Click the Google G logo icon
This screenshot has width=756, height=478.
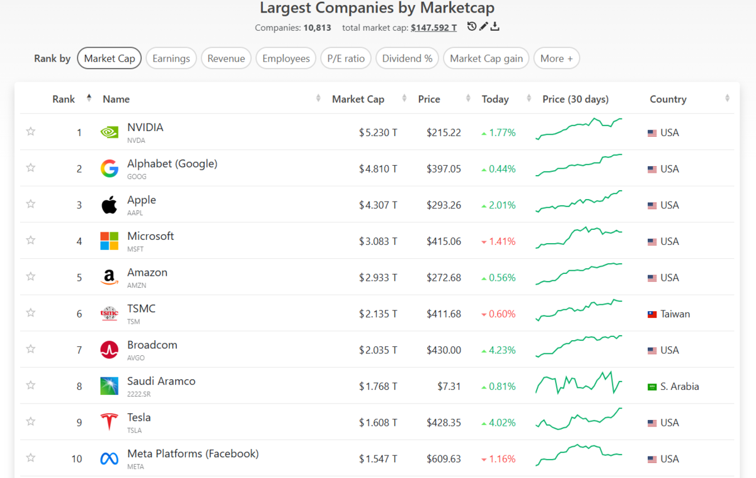(109, 169)
